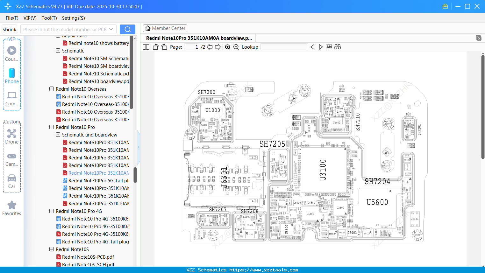485x273 pixels.
Task: Open the Computer category in the sidebar
Action: [12, 98]
